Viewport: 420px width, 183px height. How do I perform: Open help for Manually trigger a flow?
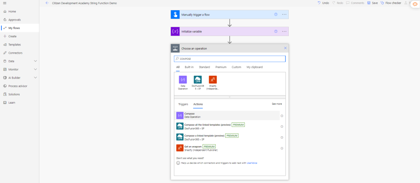(276, 14)
